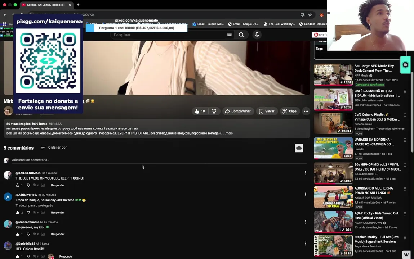Dislike the @AdriSilver-q4u comment
Screen dimensions: 414x259
point(28,212)
